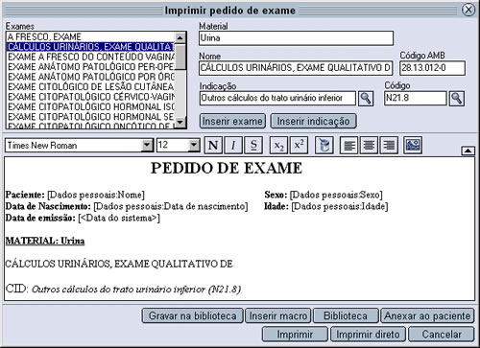The image size is (480, 348).
Task: Cancel the dialog with Cancelar
Action: (442, 335)
